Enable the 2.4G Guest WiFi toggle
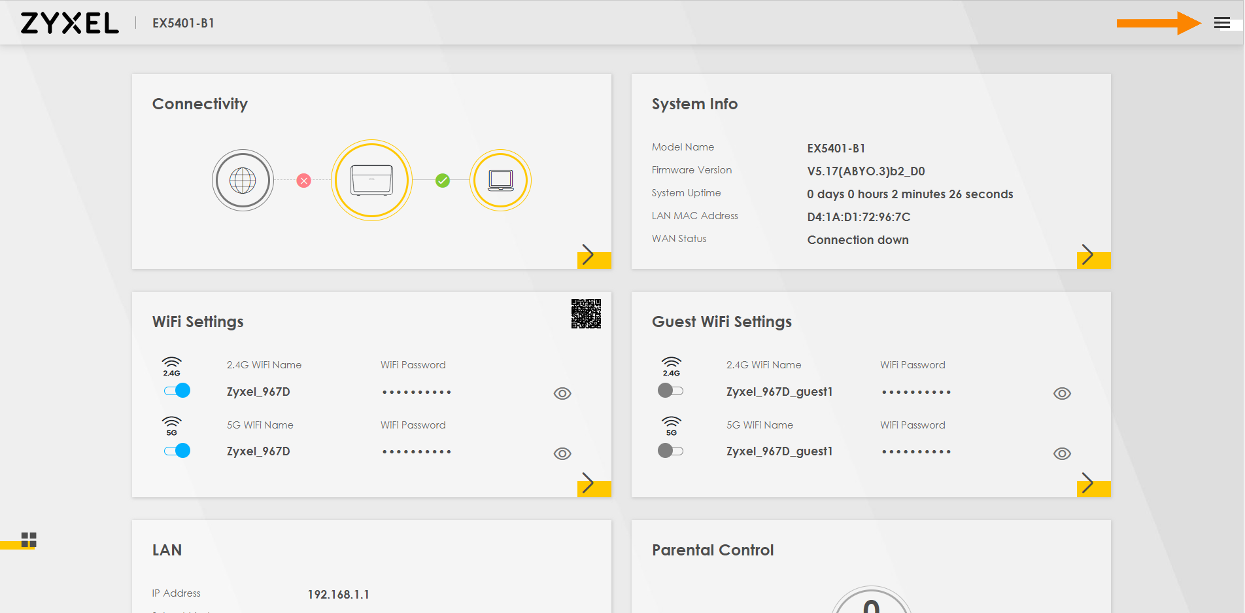Screen dimensions: 1245x613 671,391
